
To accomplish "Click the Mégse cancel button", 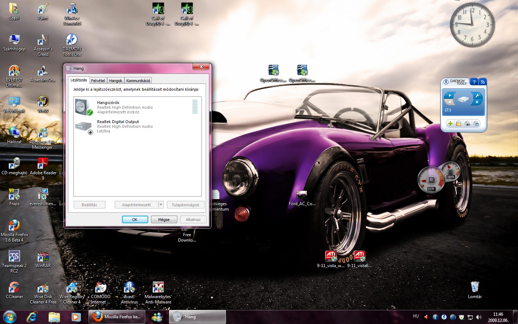I will 164,220.
